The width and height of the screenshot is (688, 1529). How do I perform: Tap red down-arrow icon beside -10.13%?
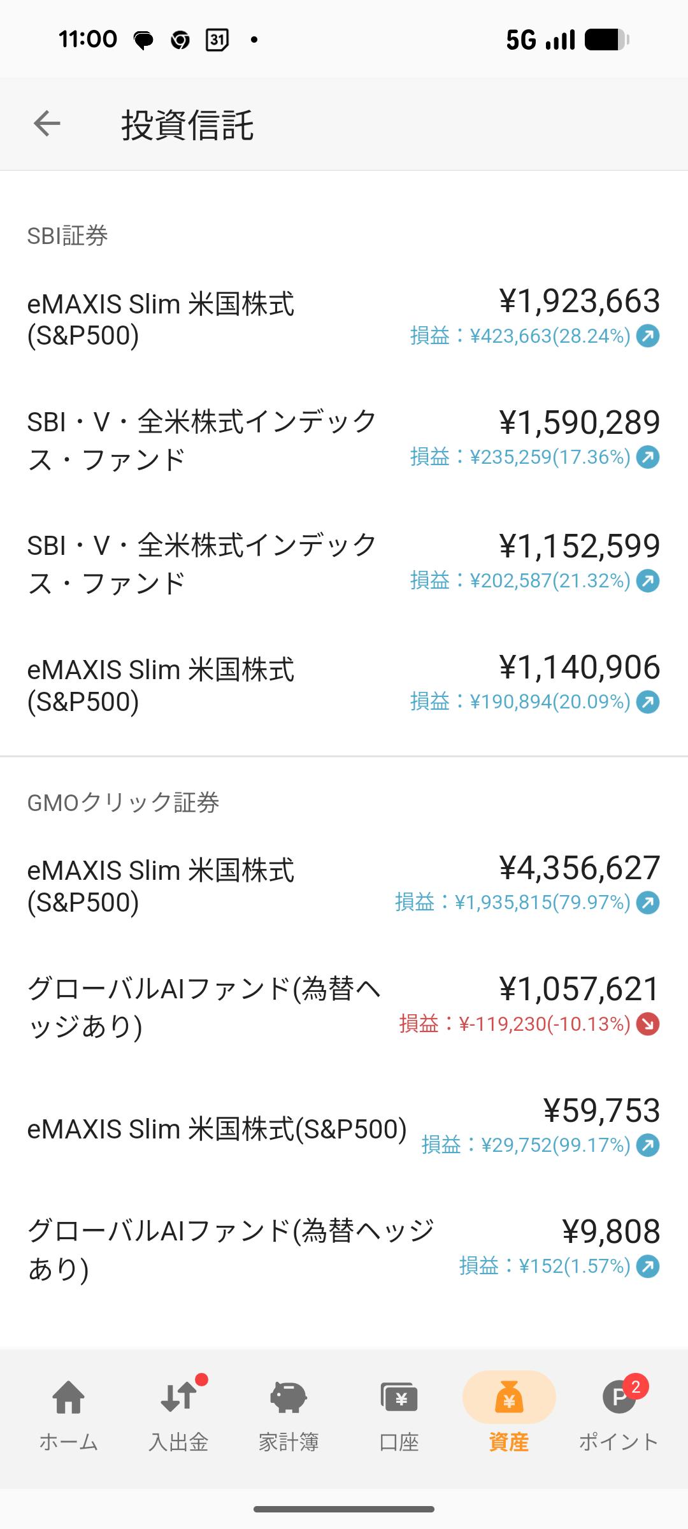(x=648, y=1024)
